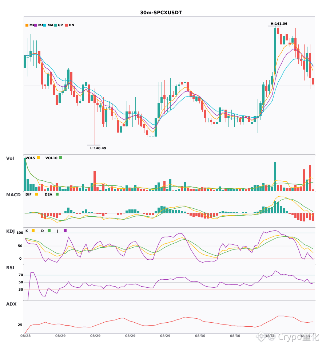Screen dimensions: 322x346
Task: Click the UP legend text
Action: tap(60, 25)
